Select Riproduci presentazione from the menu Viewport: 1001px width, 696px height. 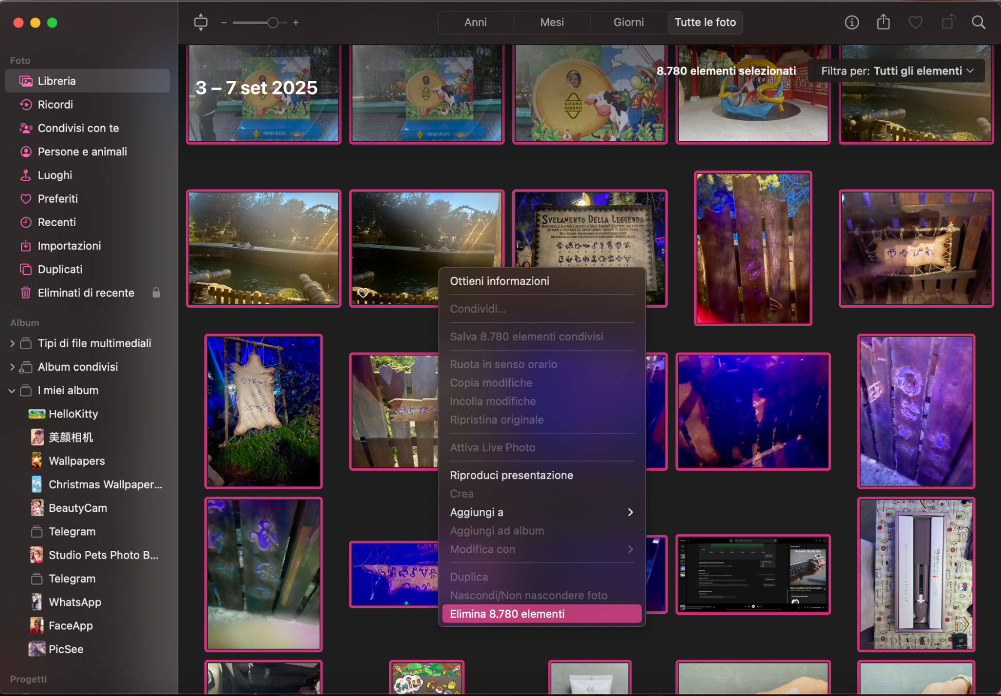coord(511,475)
